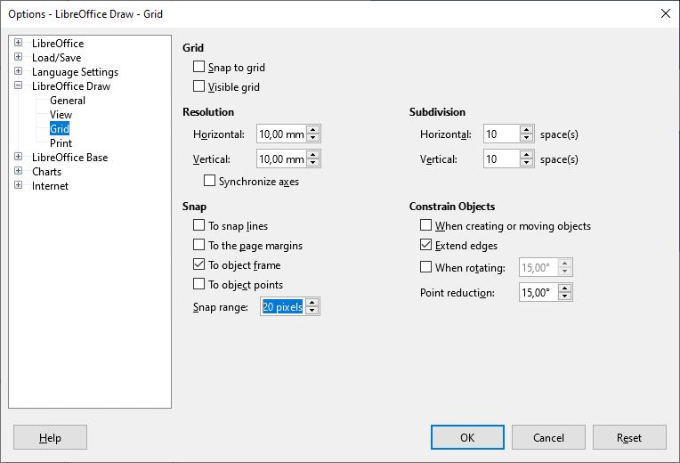The width and height of the screenshot is (680, 463).
Task: Decrease Resolution Vertical value with down arrow
Action: (312, 162)
